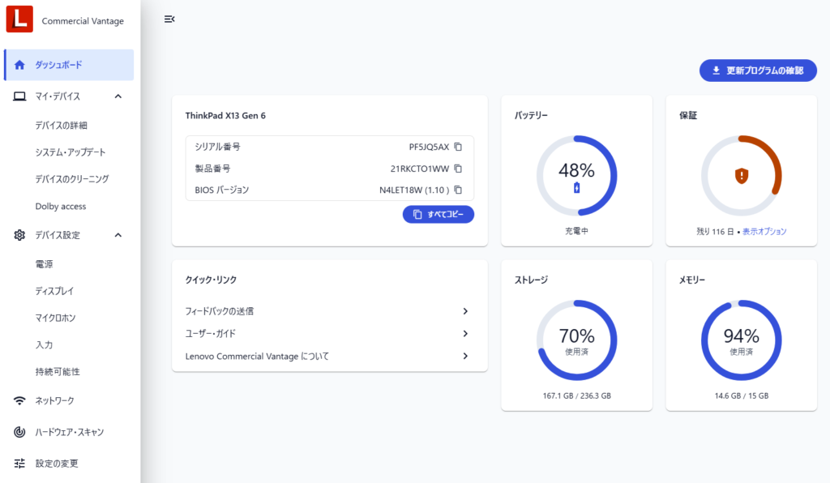Click the 更新プログラムの確認 button
This screenshot has height=483, width=830.
[757, 71]
